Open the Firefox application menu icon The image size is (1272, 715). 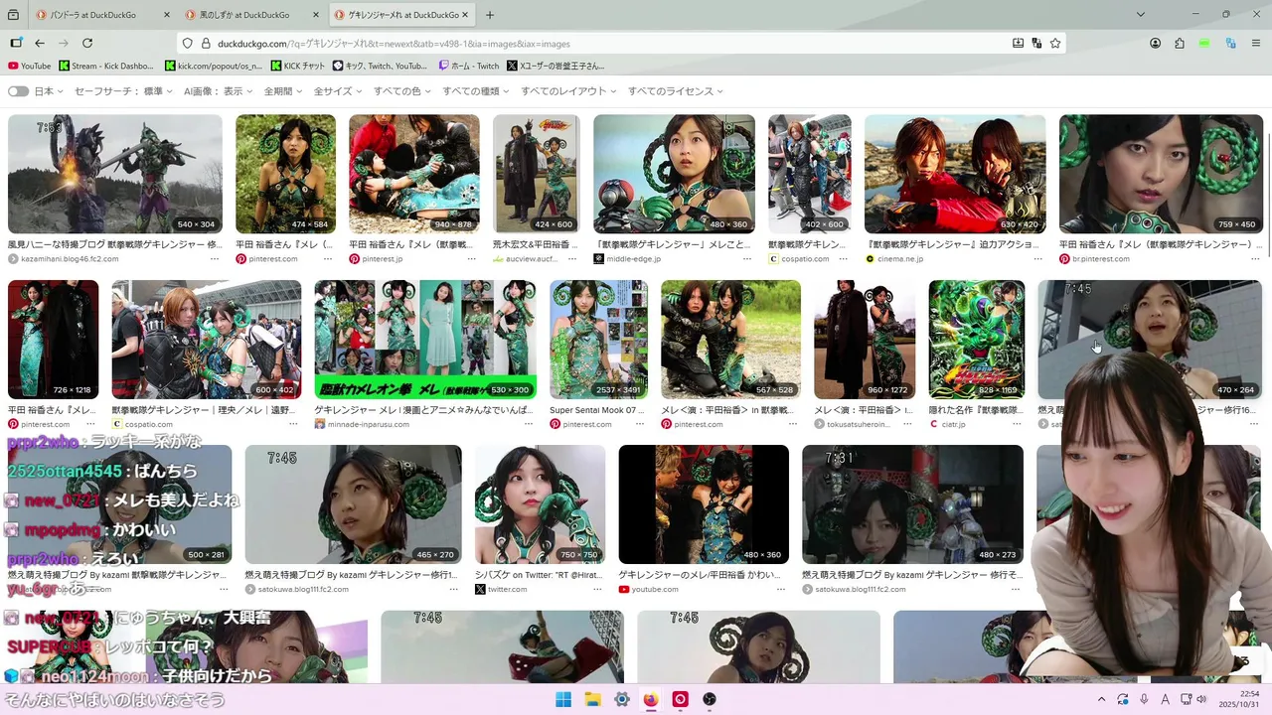(x=1256, y=43)
